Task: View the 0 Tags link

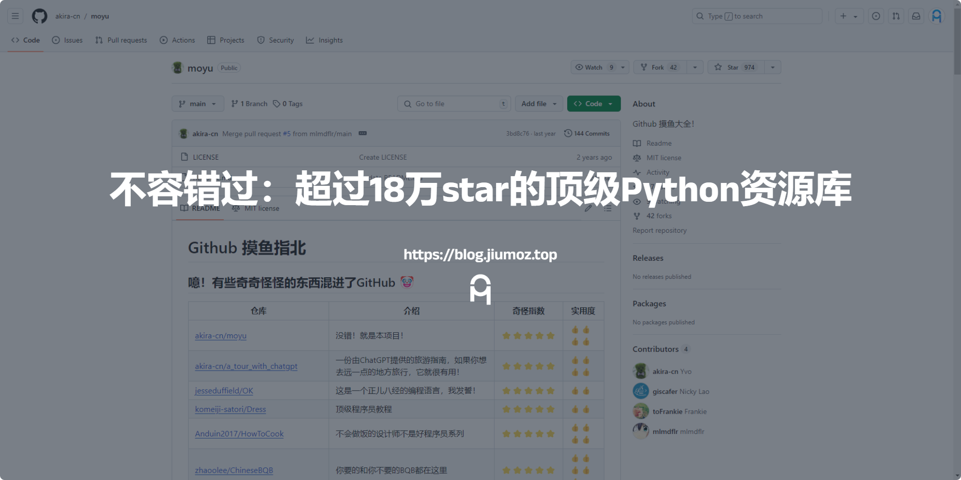Action: click(x=288, y=104)
